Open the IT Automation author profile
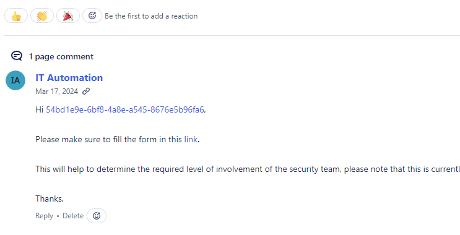 point(69,78)
